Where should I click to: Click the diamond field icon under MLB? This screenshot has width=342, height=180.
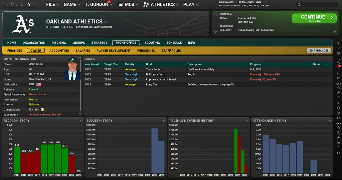pos(338,93)
